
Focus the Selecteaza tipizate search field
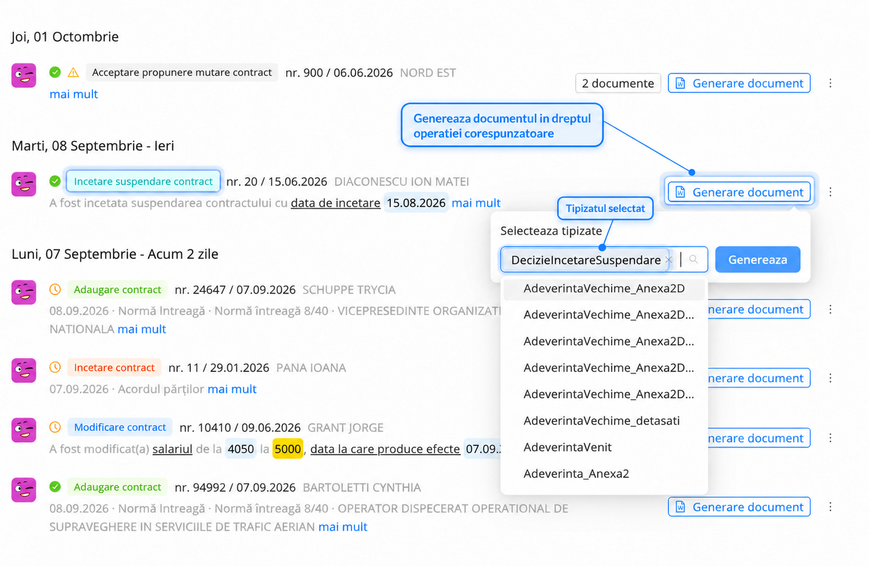point(604,260)
